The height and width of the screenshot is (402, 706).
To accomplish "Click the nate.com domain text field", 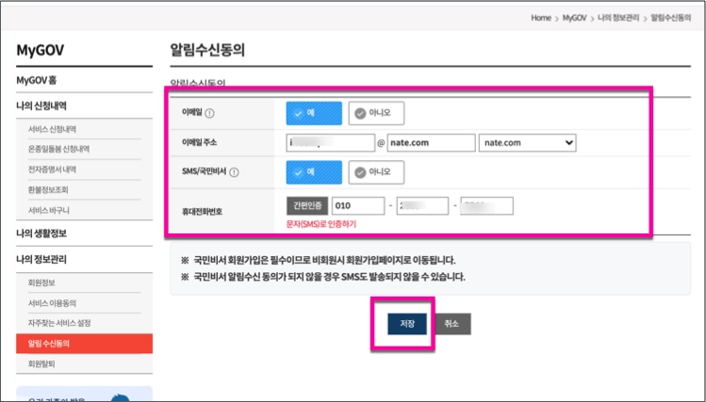I will [x=432, y=143].
